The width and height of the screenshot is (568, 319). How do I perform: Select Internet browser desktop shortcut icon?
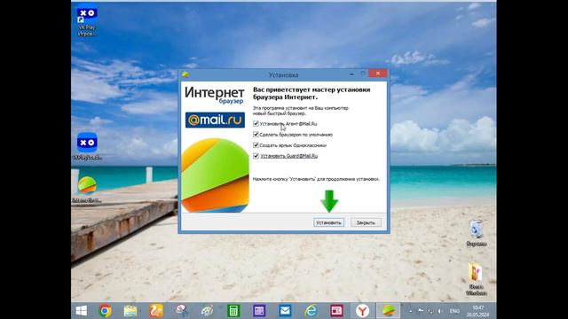coord(87,190)
